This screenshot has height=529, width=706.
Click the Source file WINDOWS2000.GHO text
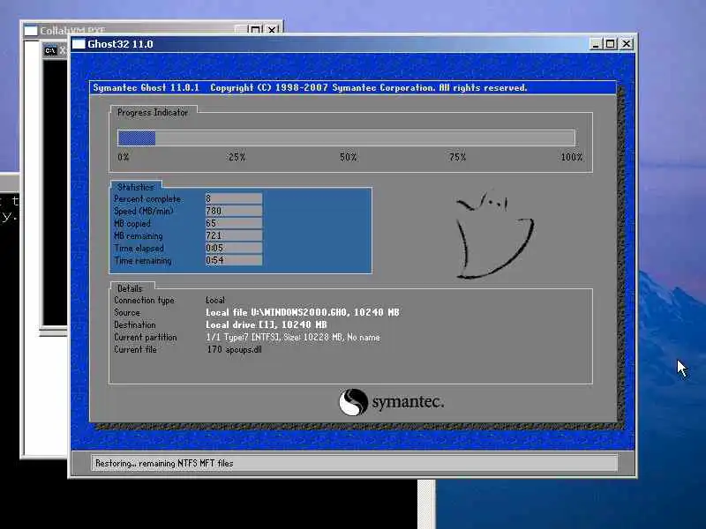[303, 312]
